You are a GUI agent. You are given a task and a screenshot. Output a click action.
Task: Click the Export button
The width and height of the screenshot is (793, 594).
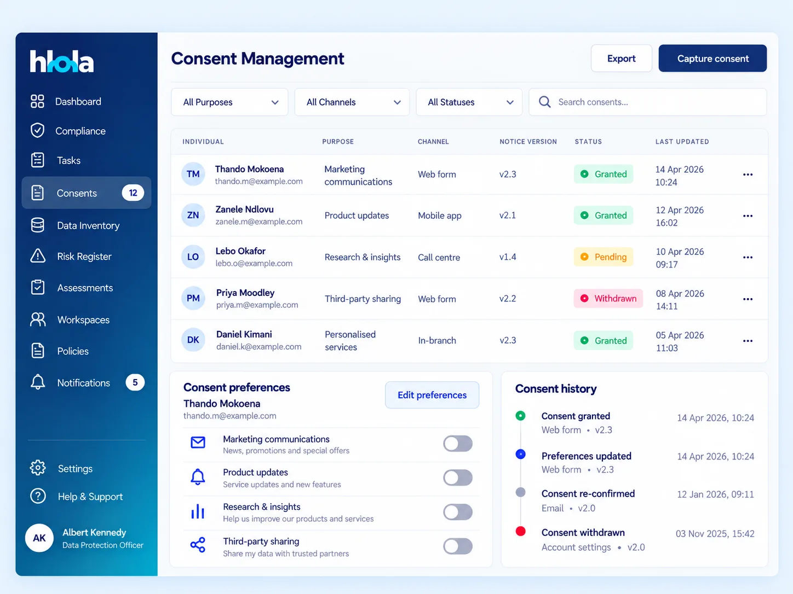point(622,59)
